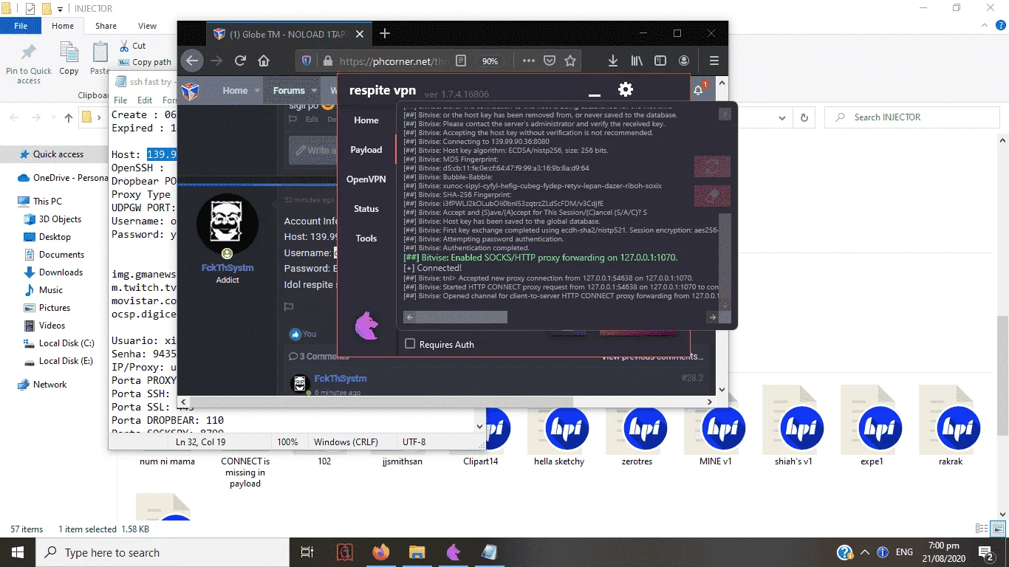
Task: Go up one folder in Explorer
Action: pyautogui.click(x=69, y=117)
